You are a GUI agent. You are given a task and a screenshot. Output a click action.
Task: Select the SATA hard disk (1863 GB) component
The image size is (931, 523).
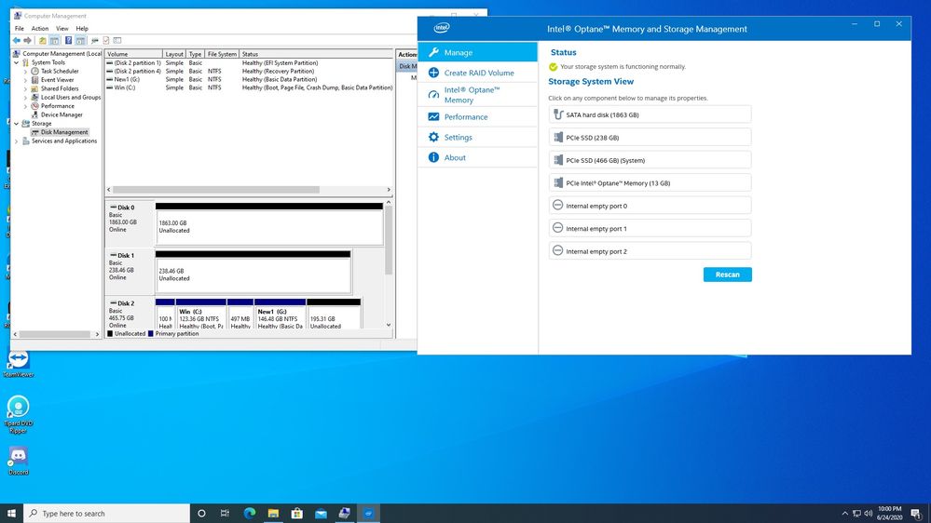(x=650, y=114)
